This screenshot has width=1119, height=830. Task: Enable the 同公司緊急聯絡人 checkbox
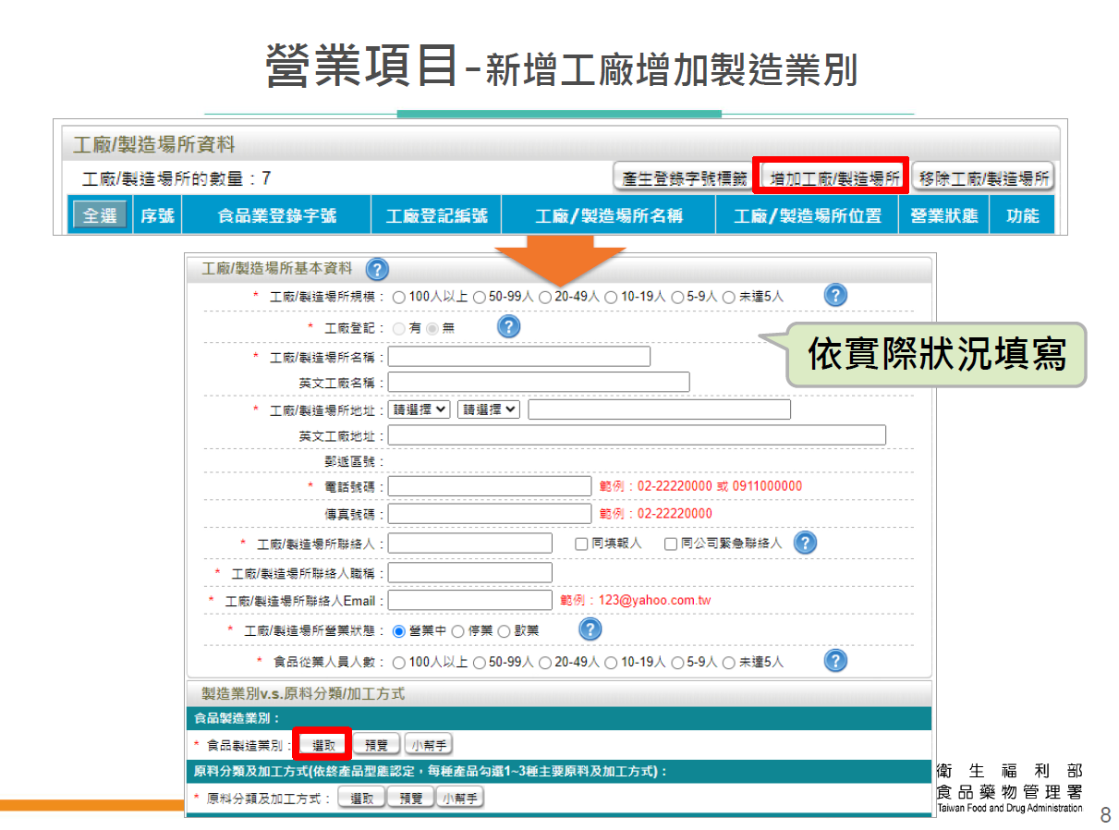click(671, 544)
